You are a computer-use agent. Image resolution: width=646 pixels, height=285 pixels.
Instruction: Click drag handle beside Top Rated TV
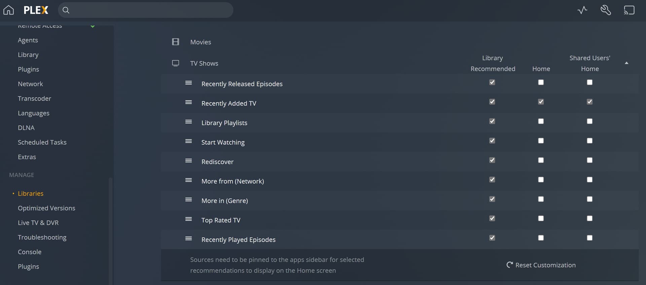click(188, 219)
